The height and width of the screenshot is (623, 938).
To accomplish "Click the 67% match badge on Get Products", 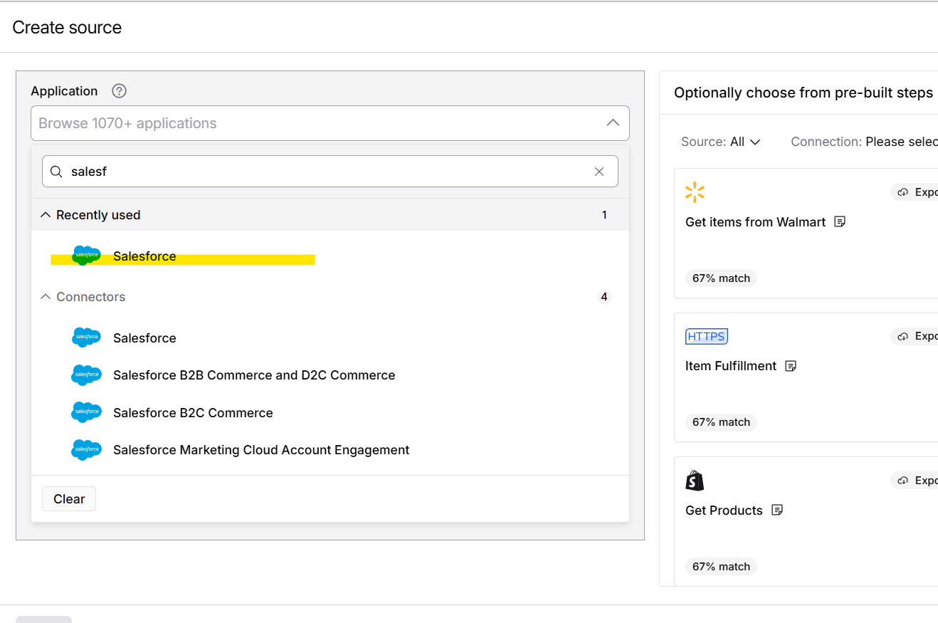I will tap(720, 566).
